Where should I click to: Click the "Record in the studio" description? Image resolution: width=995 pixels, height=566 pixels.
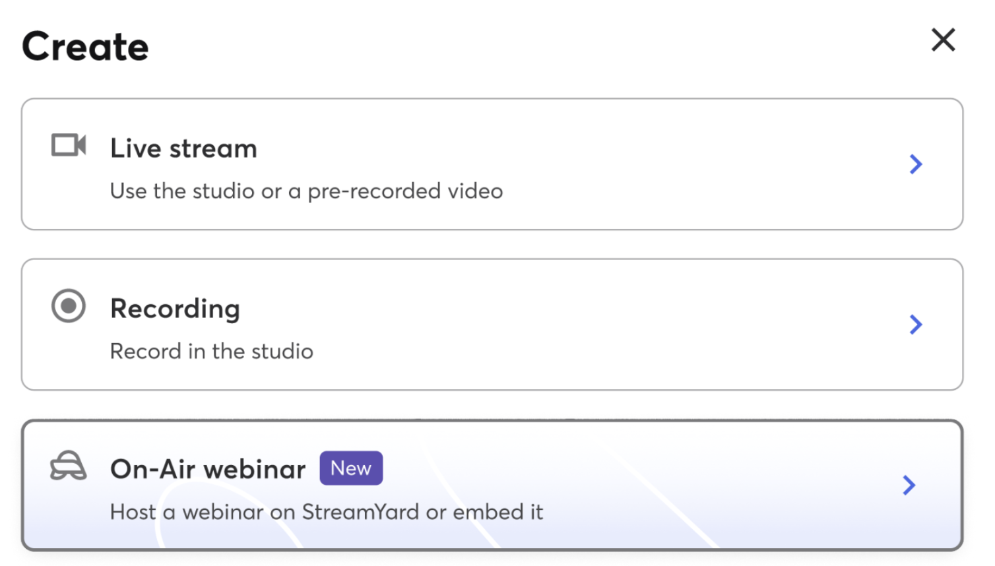point(211,352)
